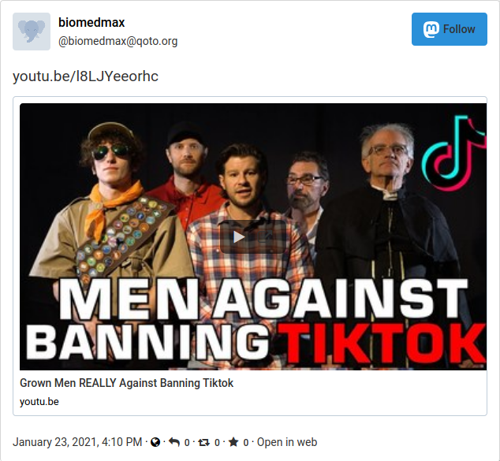Reply to the post using the arrow icon
This screenshot has width=500, height=461.
click(x=174, y=442)
